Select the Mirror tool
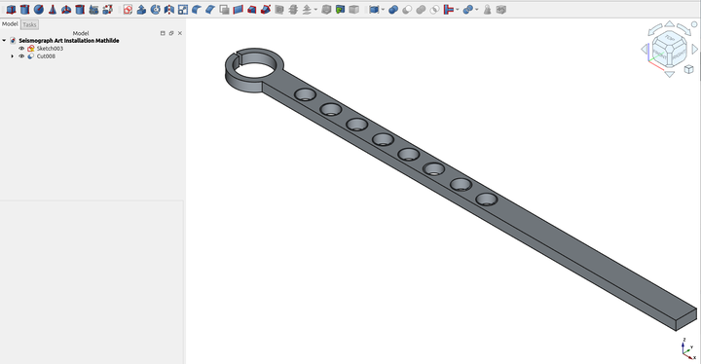Viewport: 701px width, 364px height. pyautogui.click(x=169, y=10)
